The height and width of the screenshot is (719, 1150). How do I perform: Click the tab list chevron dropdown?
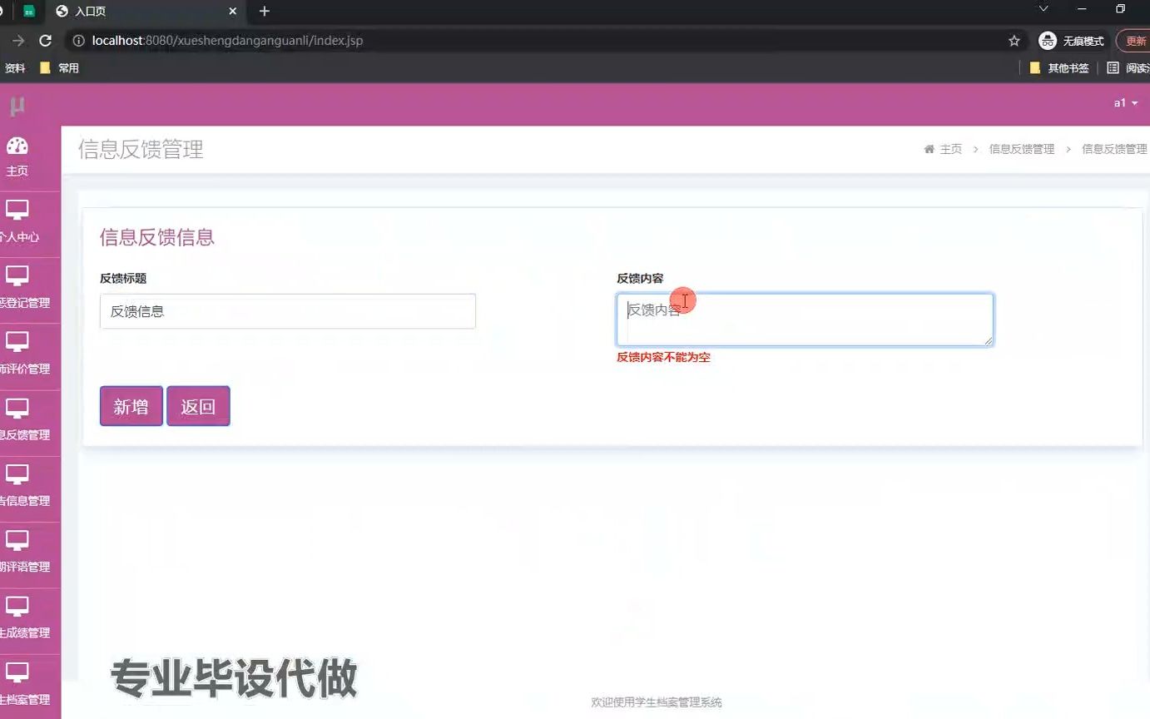pyautogui.click(x=1043, y=11)
